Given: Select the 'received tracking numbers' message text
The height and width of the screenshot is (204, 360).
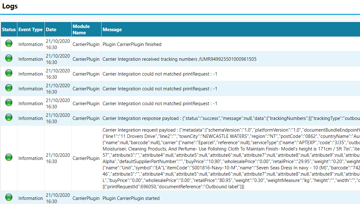Looking at the screenshot, I should click(x=179, y=59).
